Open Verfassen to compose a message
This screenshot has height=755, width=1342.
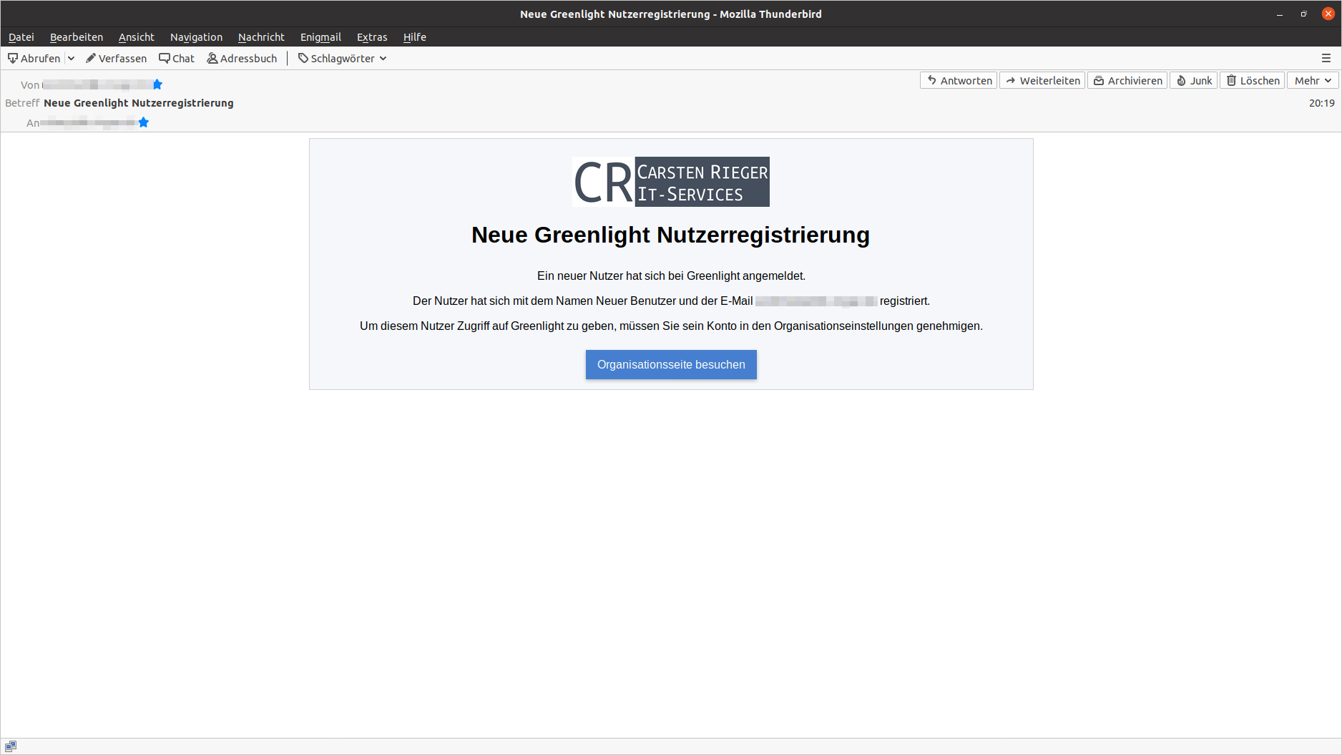click(x=116, y=59)
